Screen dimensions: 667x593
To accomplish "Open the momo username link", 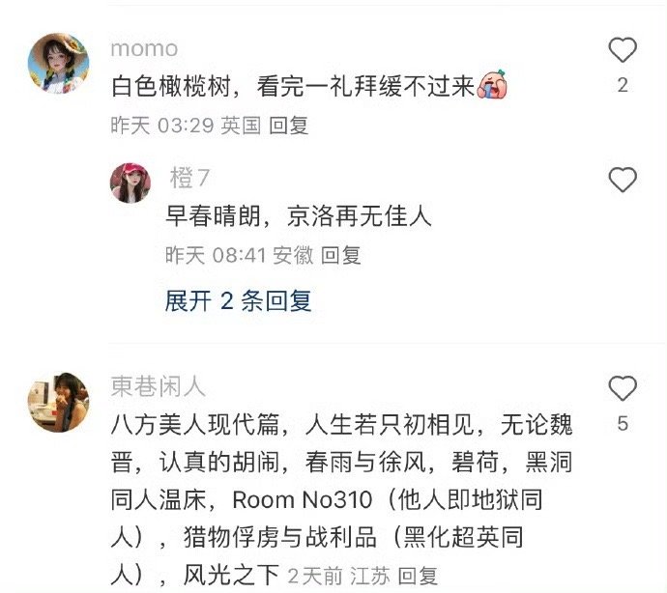I will 144,48.
